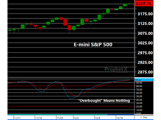Click the 3175.00 price axis label
Image resolution: width=161 pixels, height=120 pixels.
[145, 14]
